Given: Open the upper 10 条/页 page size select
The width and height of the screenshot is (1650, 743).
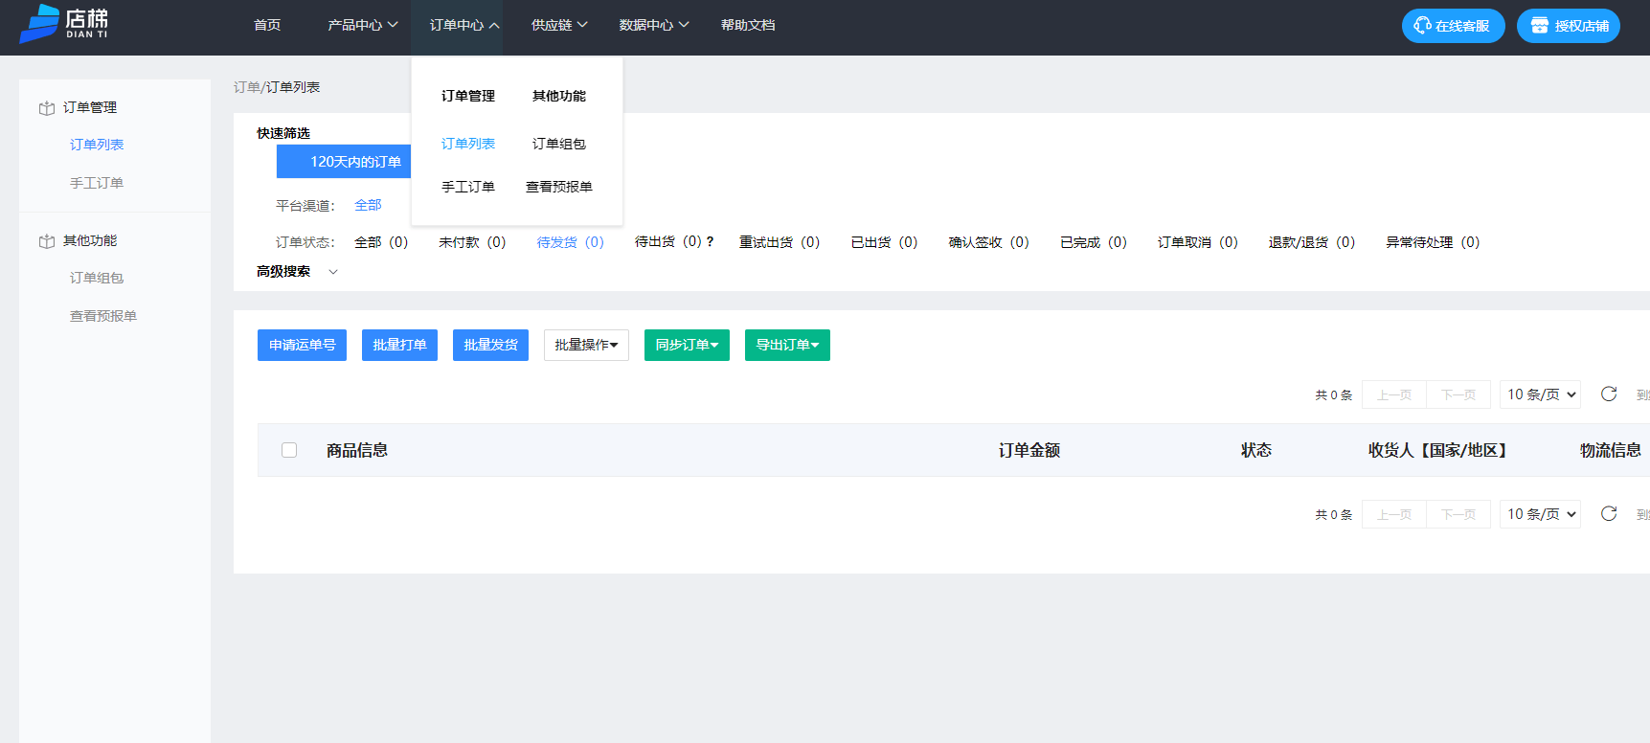Looking at the screenshot, I should coord(1540,394).
